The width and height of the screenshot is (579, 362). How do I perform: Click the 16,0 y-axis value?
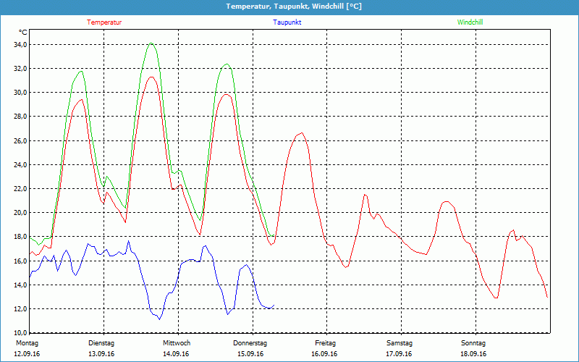20,261
